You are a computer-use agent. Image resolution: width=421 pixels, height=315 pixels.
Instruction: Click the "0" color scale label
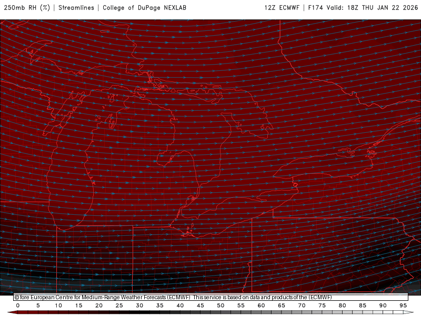pyautogui.click(x=18, y=306)
